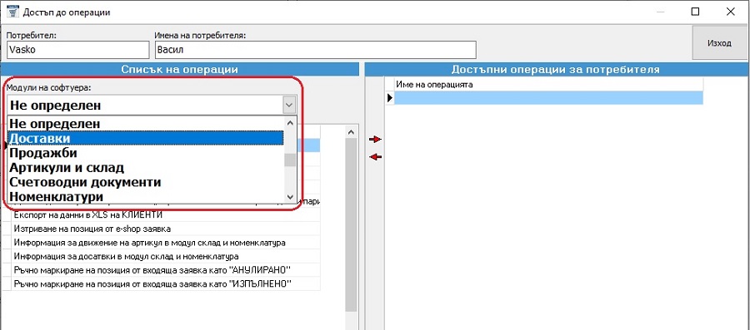Click the application icon in the title bar
Viewport: 750px width, 330px height.
tap(12, 12)
